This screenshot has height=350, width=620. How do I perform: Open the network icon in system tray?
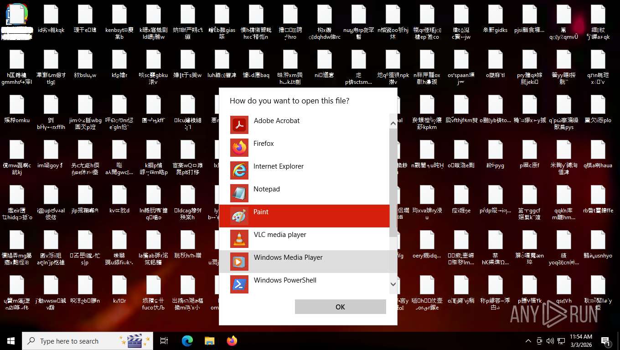point(561,341)
